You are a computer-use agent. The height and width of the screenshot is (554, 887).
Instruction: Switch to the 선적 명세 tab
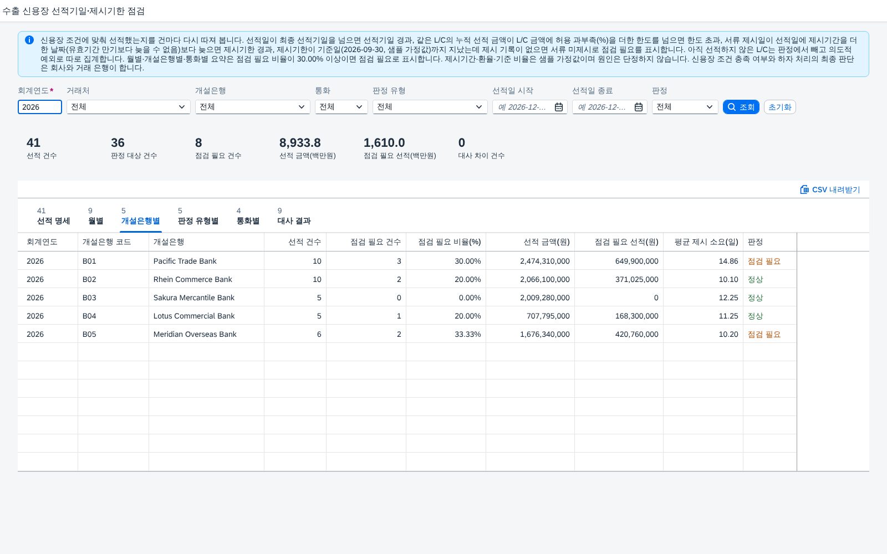[53, 216]
